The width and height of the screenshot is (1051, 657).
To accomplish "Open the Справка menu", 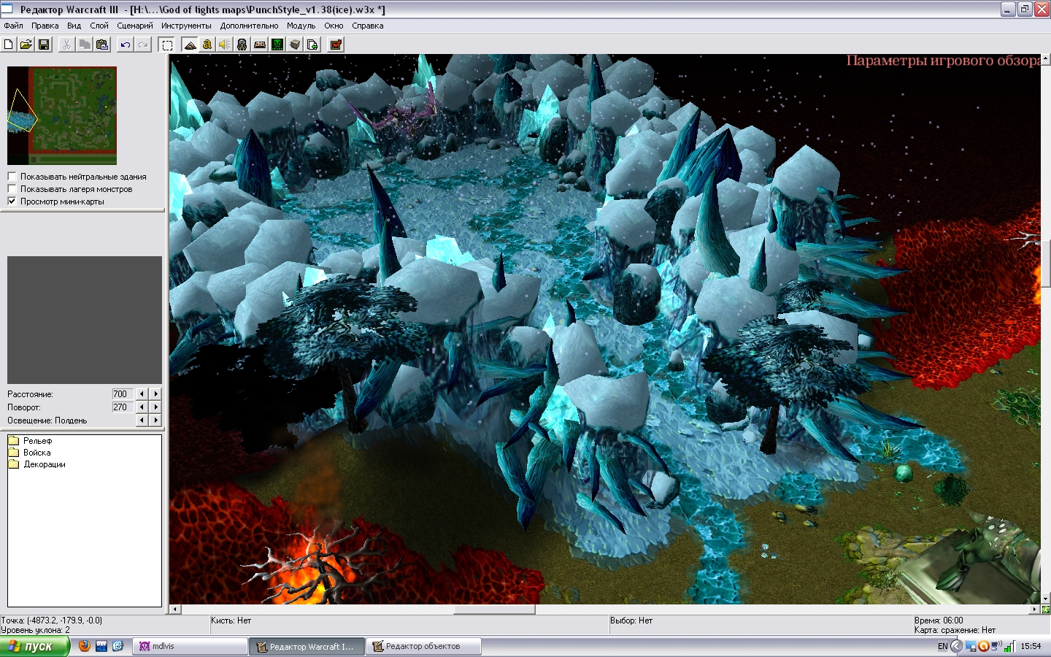I will 367,26.
